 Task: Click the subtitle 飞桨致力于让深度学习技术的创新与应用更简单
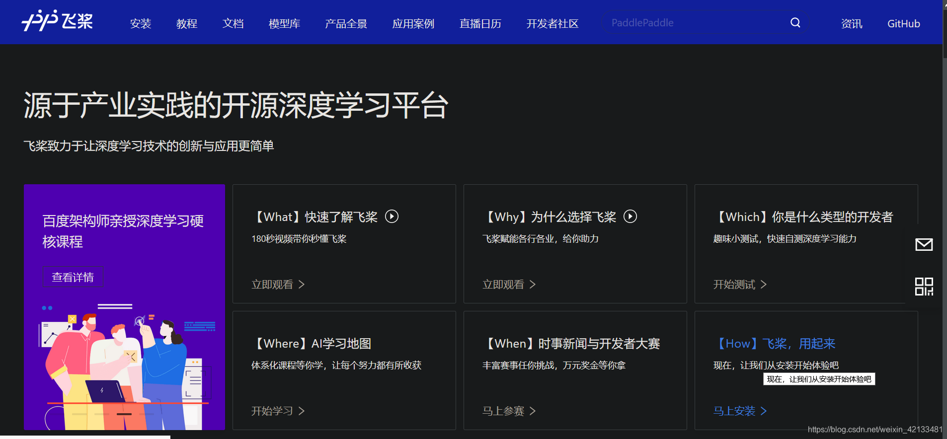[x=149, y=146]
